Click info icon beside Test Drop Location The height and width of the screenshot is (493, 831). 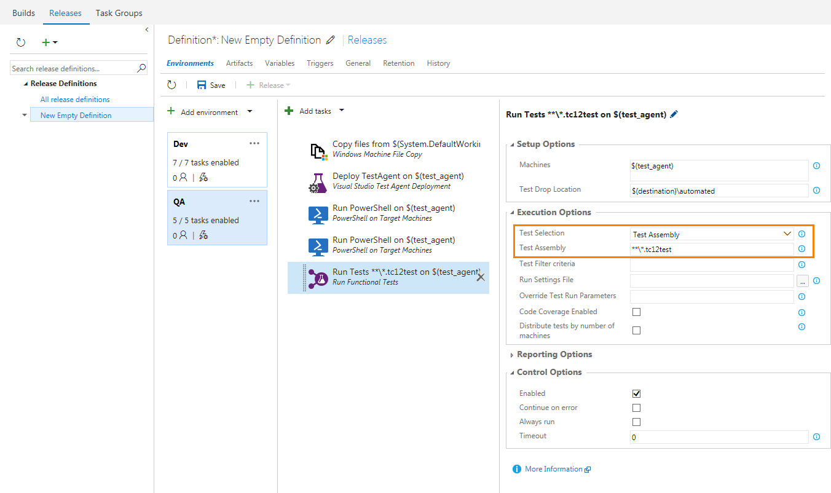coord(816,191)
